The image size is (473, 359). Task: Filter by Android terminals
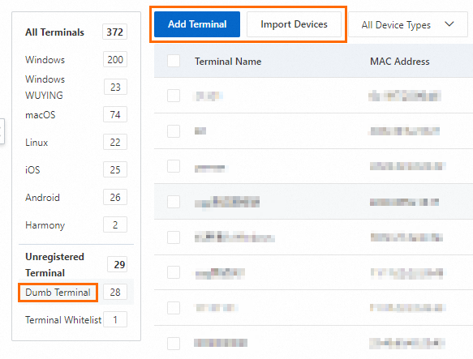coord(42,198)
